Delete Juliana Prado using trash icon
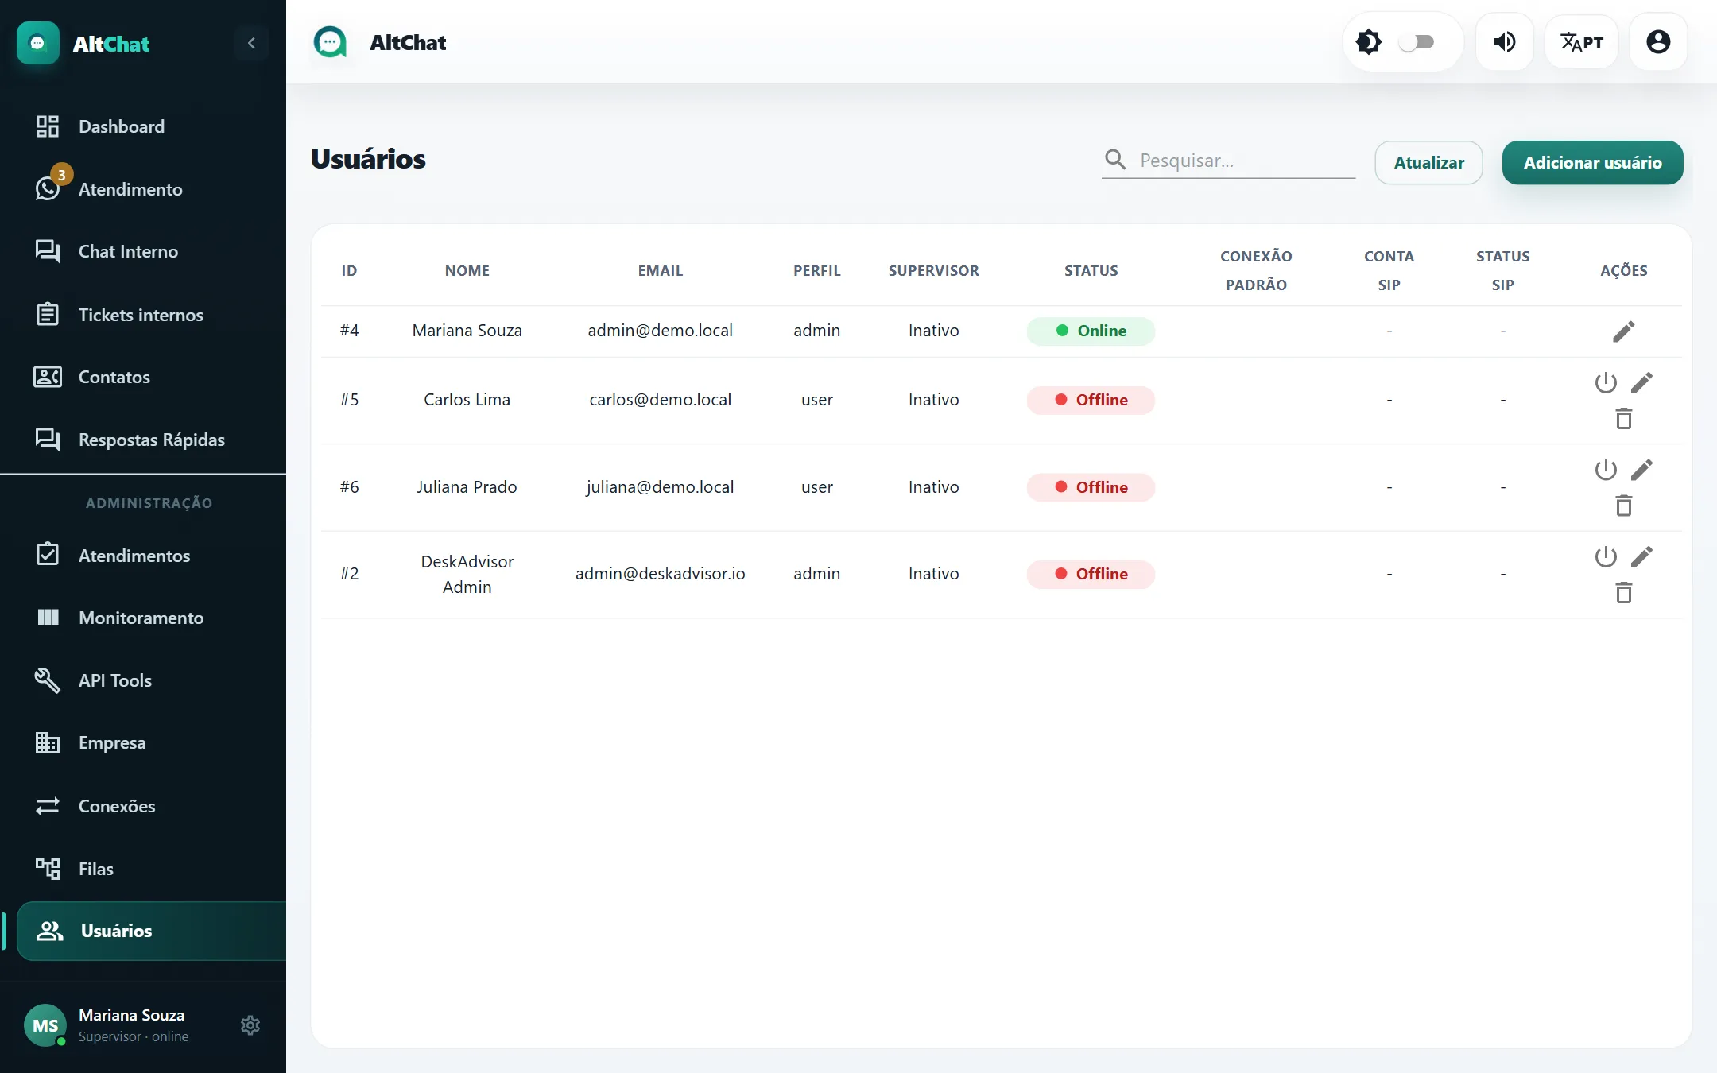The width and height of the screenshot is (1717, 1073). coord(1623,506)
